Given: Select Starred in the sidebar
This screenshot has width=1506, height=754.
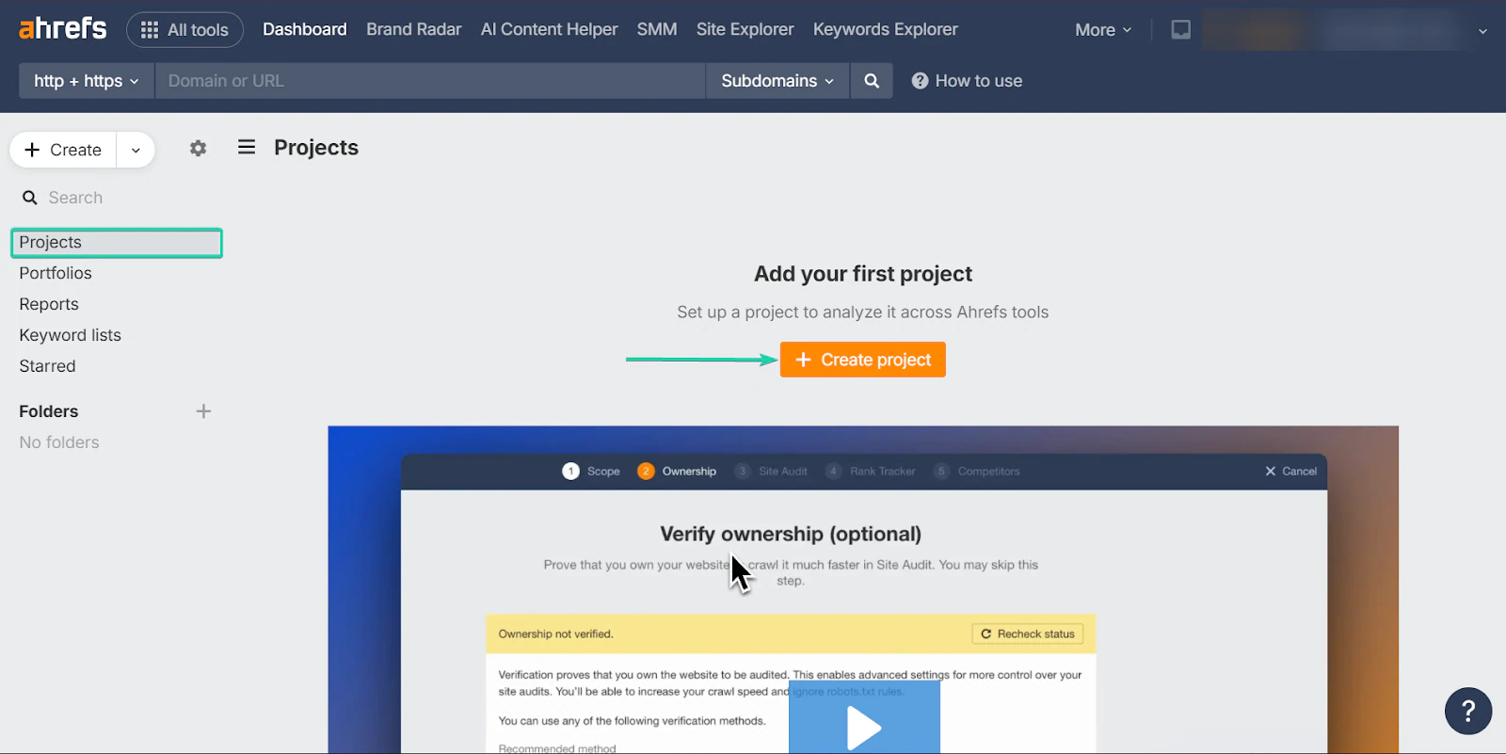Looking at the screenshot, I should coord(47,366).
